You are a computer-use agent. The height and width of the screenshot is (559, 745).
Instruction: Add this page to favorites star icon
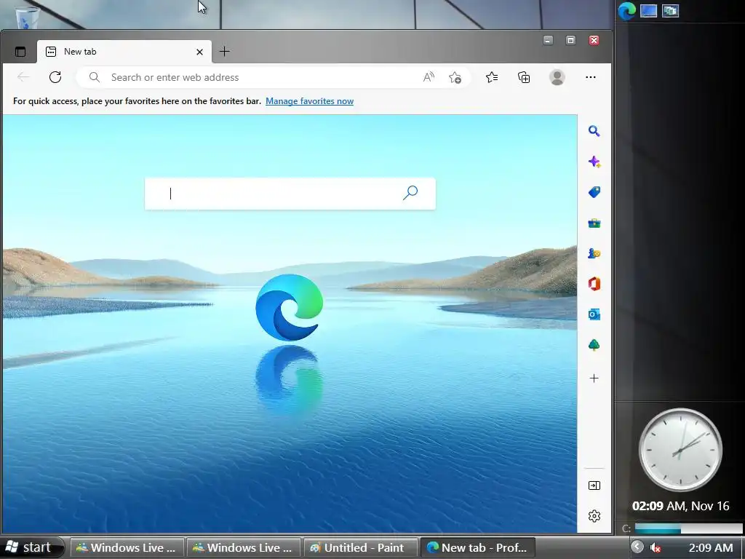[455, 77]
